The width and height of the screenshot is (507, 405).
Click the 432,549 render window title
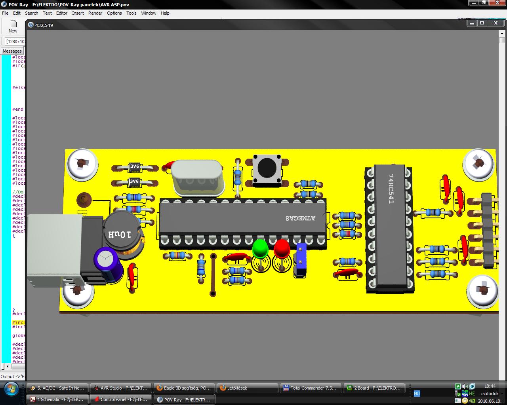[44, 25]
